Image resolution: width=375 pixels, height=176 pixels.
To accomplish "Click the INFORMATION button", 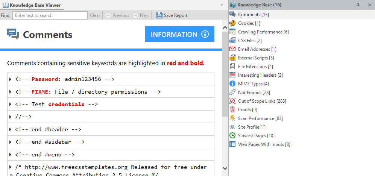I will tap(180, 34).
